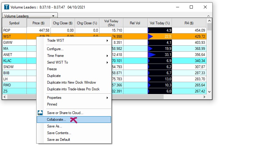The image size is (274, 146).
Task: Toggle the Pinned menu option
Action: 52,104
